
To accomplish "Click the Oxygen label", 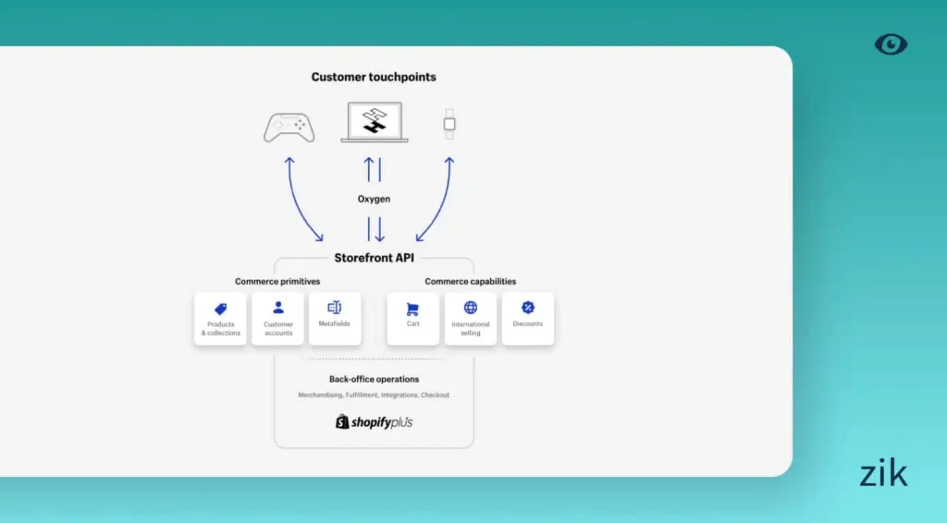I will [x=374, y=199].
